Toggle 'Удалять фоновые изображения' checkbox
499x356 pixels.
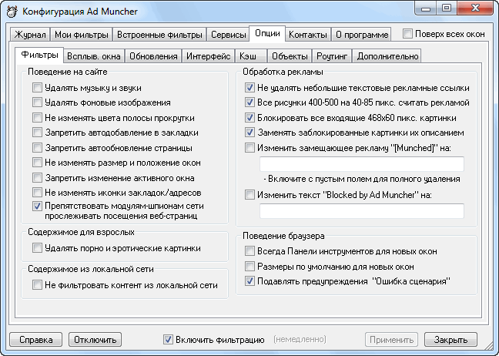37,103
